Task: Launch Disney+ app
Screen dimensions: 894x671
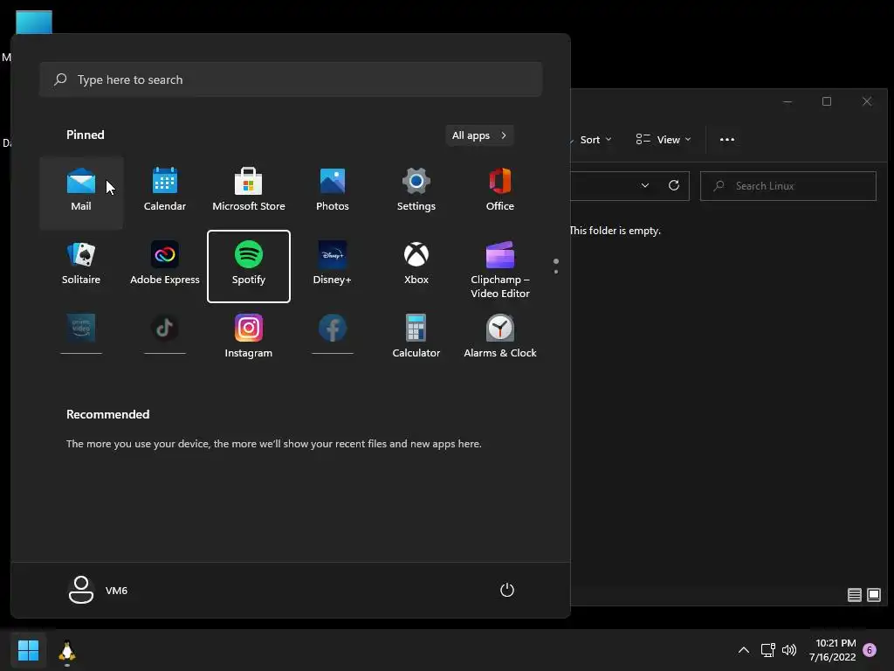Action: click(x=333, y=266)
